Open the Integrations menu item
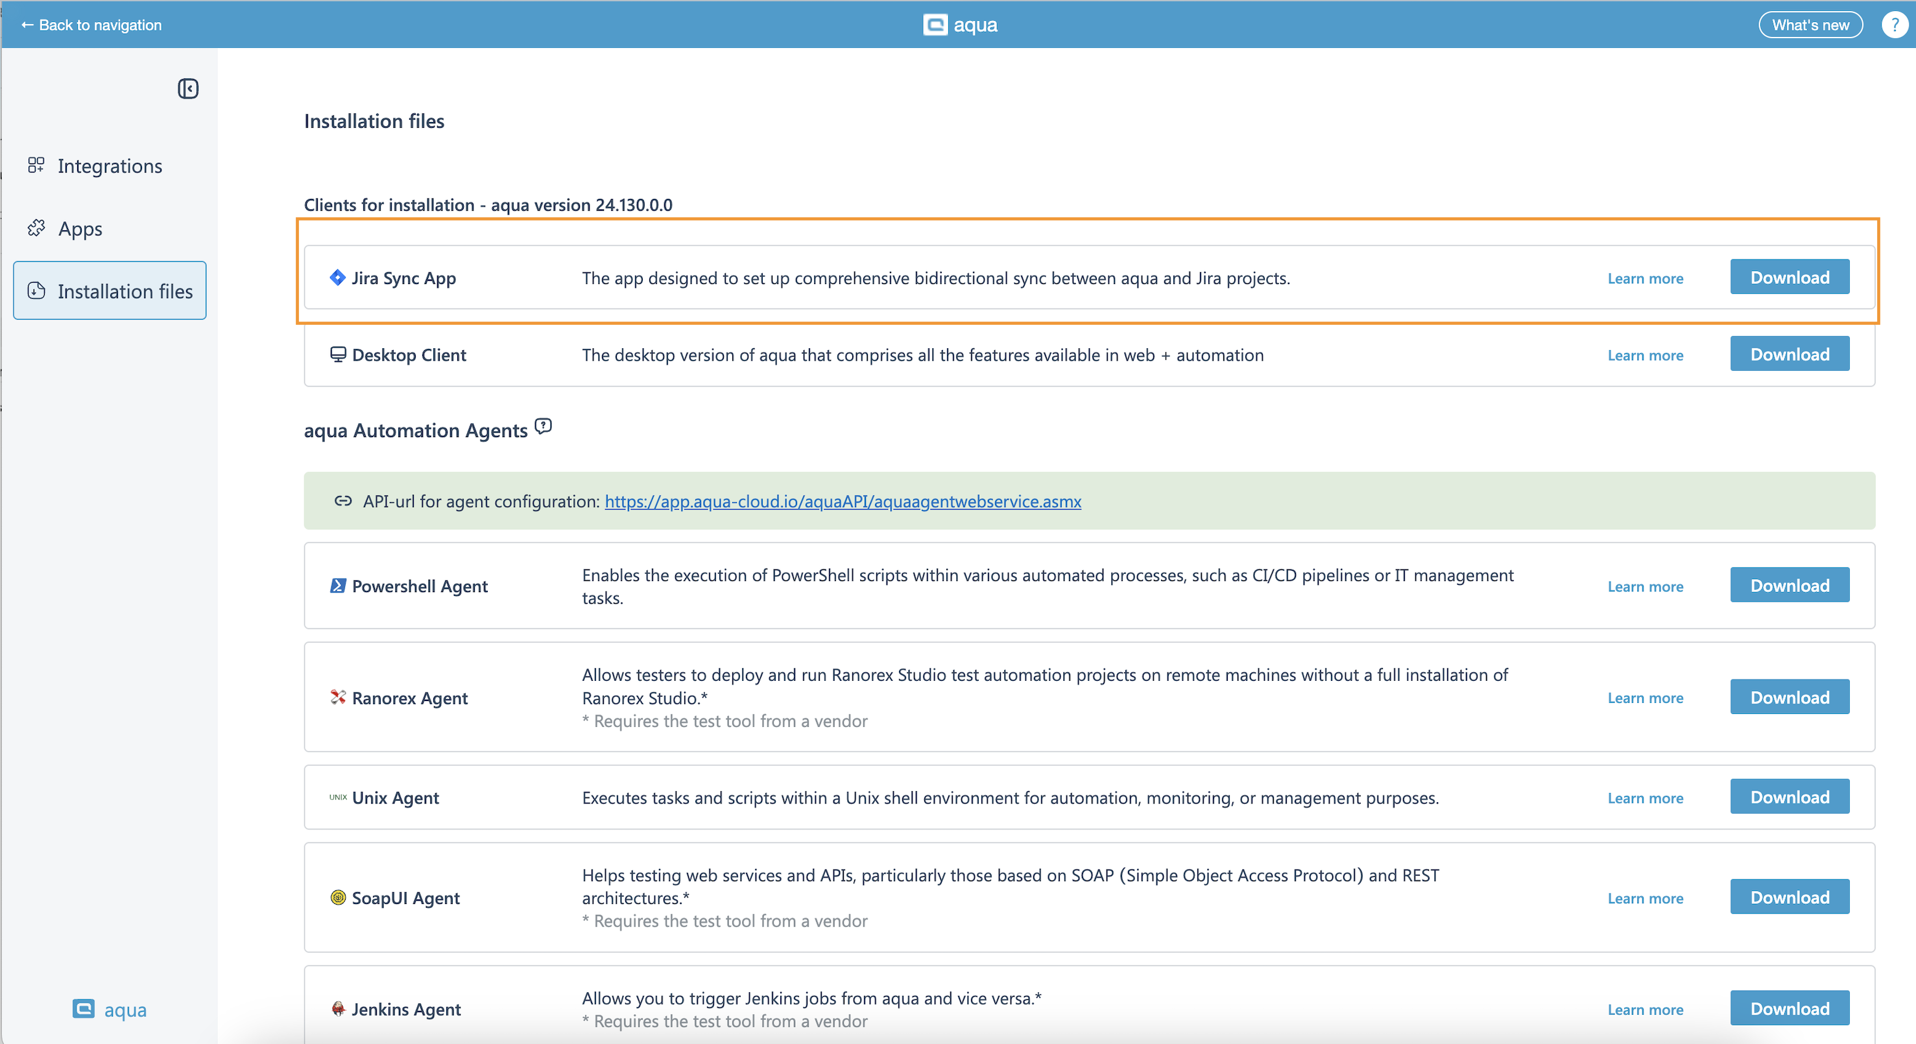This screenshot has height=1044, width=1916. (110, 166)
